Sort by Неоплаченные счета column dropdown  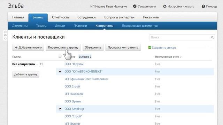(x=168, y=57)
